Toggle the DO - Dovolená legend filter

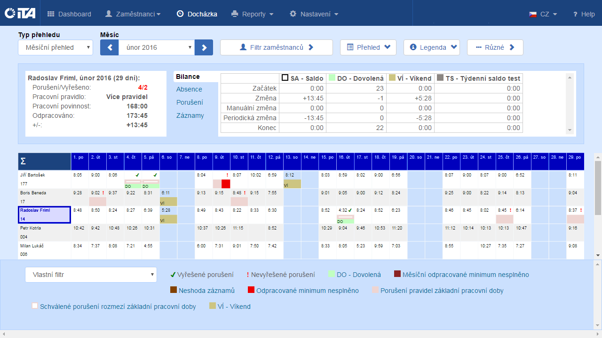point(332,275)
